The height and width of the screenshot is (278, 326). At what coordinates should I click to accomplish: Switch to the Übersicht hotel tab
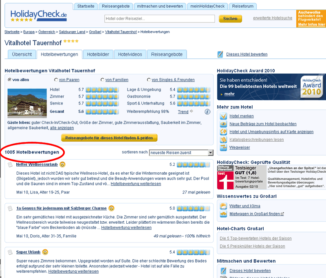[x=22, y=54]
